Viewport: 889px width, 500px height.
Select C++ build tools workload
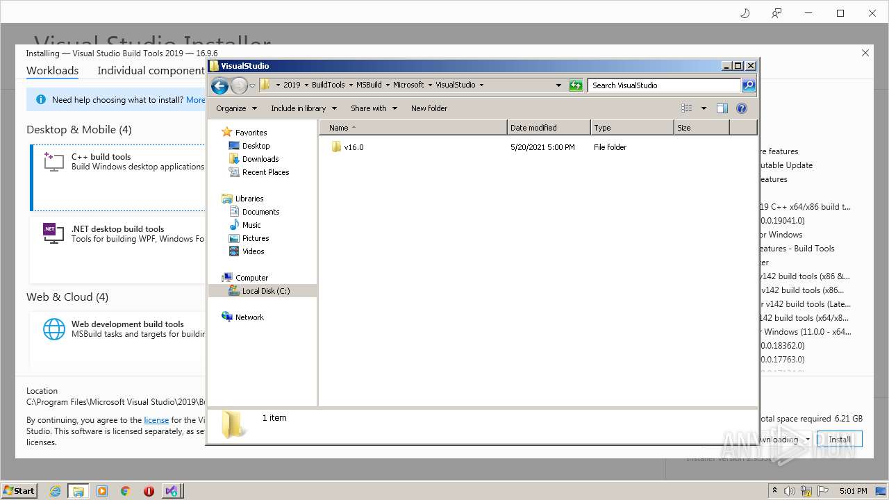point(118,177)
